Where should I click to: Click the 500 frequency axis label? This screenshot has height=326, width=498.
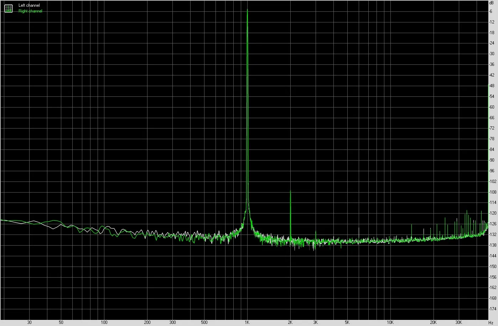[x=204, y=322]
